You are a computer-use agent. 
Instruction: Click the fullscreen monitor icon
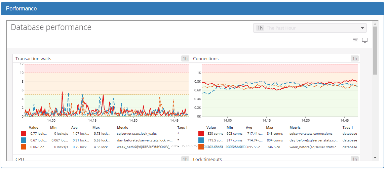tap(365, 40)
